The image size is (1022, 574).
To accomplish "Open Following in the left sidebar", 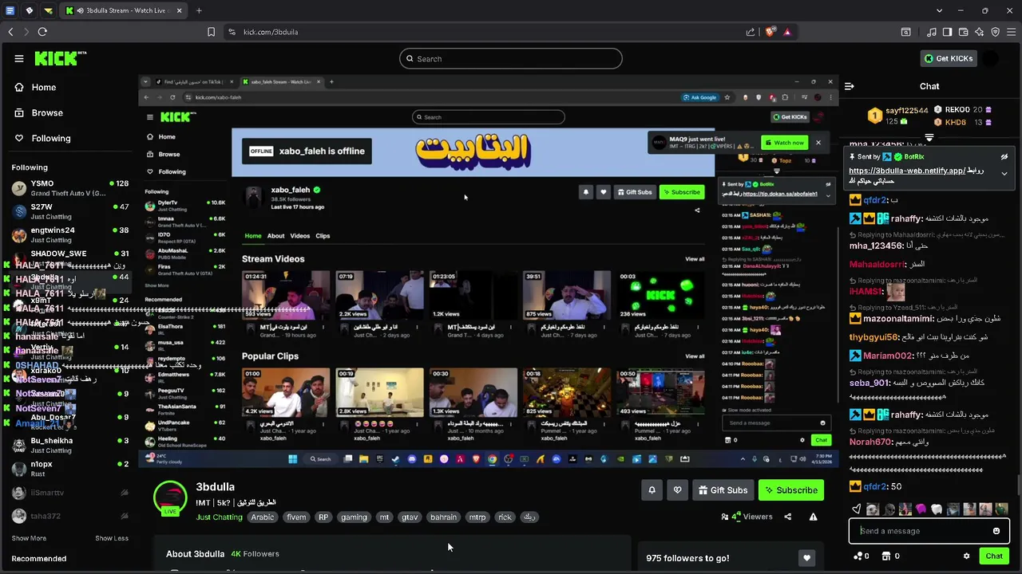I will [x=42, y=138].
